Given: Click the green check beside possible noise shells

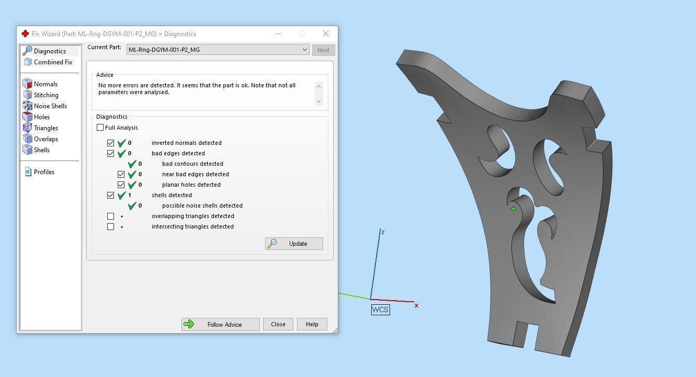Looking at the screenshot, I should [132, 205].
